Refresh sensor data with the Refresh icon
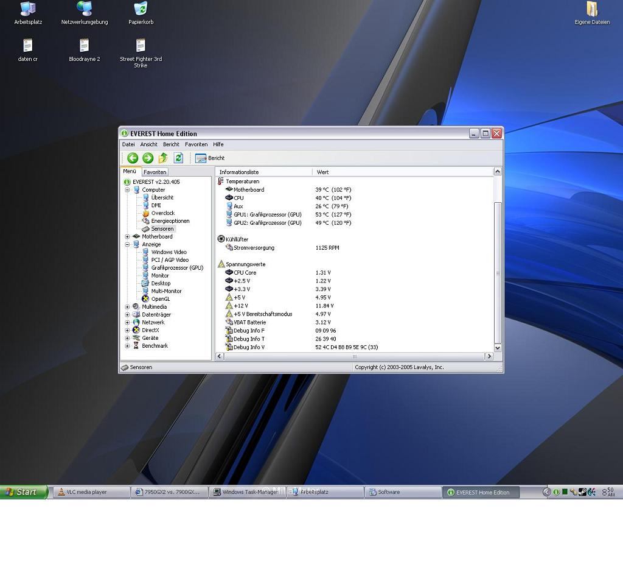 click(178, 158)
